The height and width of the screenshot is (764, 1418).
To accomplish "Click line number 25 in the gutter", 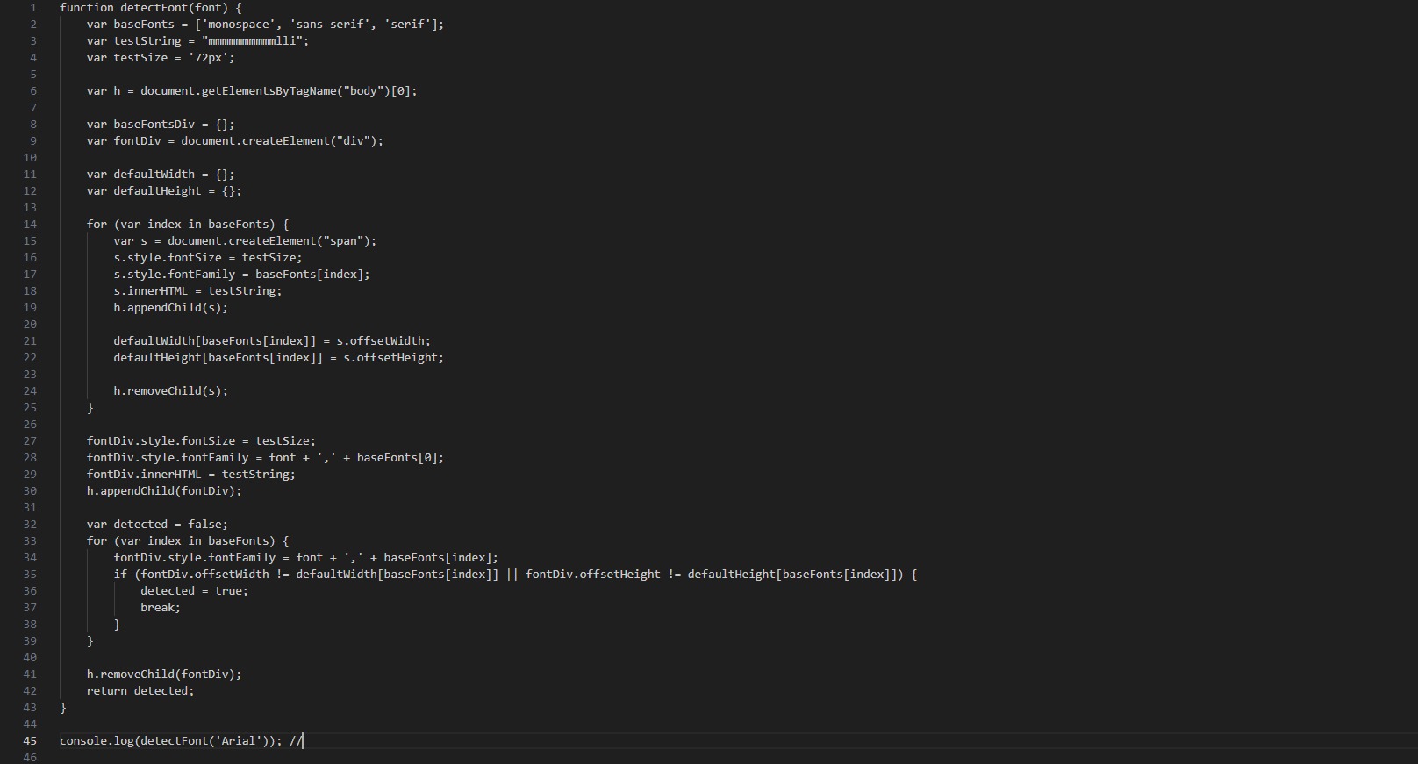I will (30, 407).
